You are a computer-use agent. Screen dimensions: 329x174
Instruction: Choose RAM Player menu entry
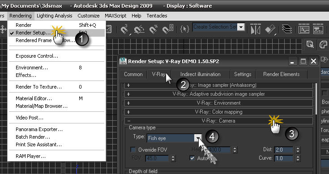56,156
